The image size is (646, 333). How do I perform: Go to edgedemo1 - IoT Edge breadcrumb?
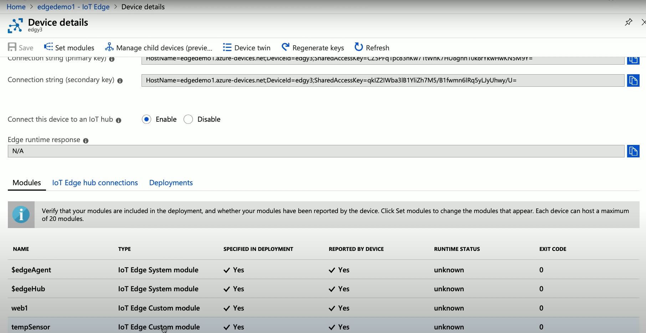coord(73,7)
